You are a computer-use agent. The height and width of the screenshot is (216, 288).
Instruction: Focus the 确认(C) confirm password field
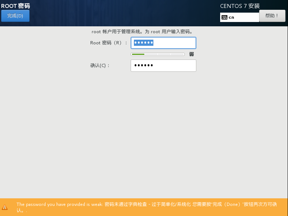(x=163, y=66)
